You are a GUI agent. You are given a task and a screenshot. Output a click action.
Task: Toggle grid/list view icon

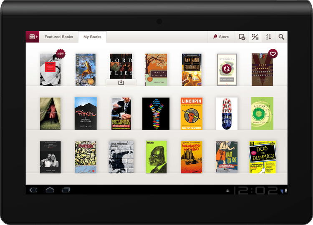tap(255, 37)
